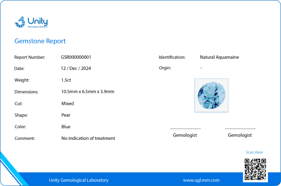Click the Gemstone Report heading
The image size is (281, 186).
40,41
